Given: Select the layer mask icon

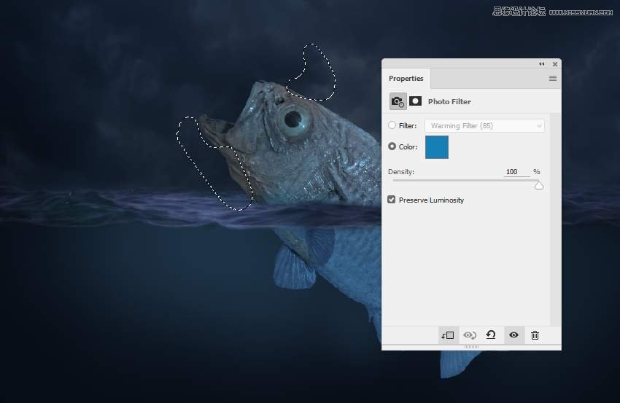Looking at the screenshot, I should tap(415, 101).
